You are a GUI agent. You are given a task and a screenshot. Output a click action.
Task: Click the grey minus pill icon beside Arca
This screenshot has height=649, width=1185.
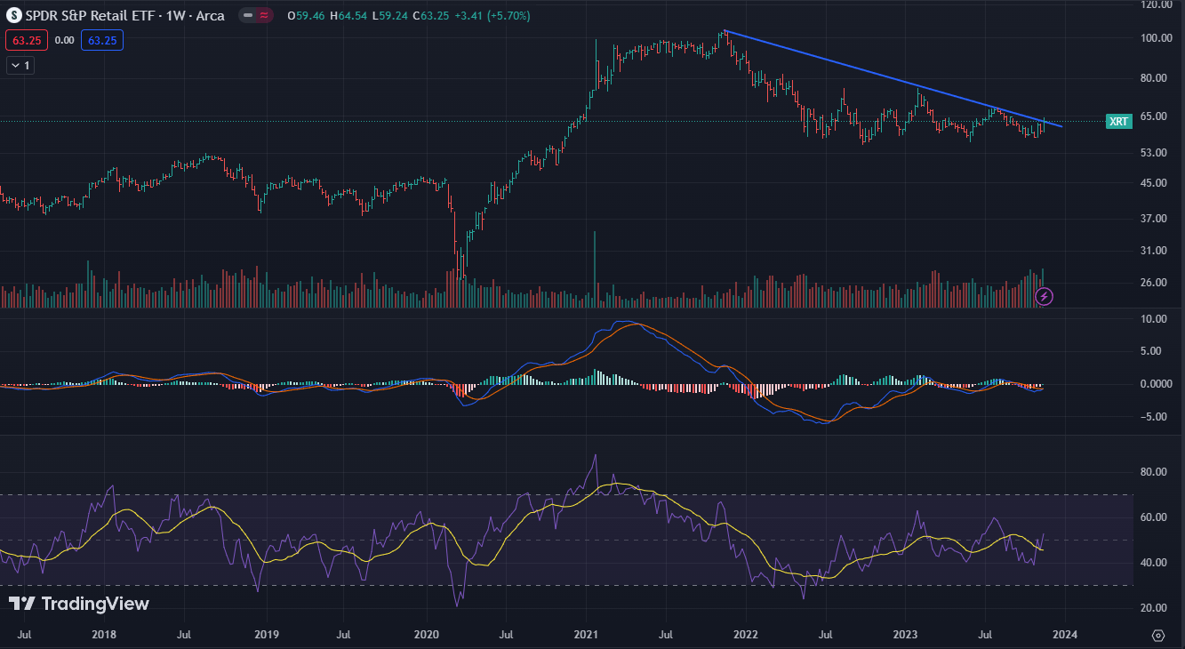(248, 16)
